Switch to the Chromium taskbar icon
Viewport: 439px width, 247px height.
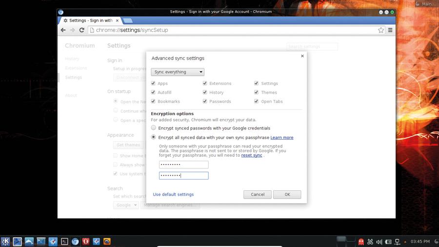tap(75, 242)
